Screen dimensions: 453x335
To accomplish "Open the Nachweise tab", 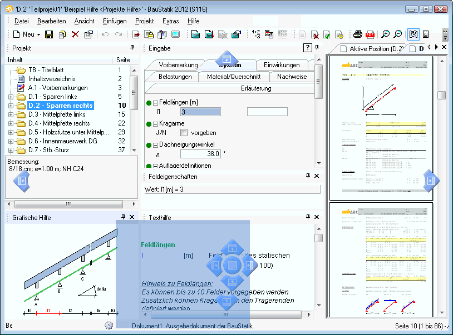I will click(292, 77).
